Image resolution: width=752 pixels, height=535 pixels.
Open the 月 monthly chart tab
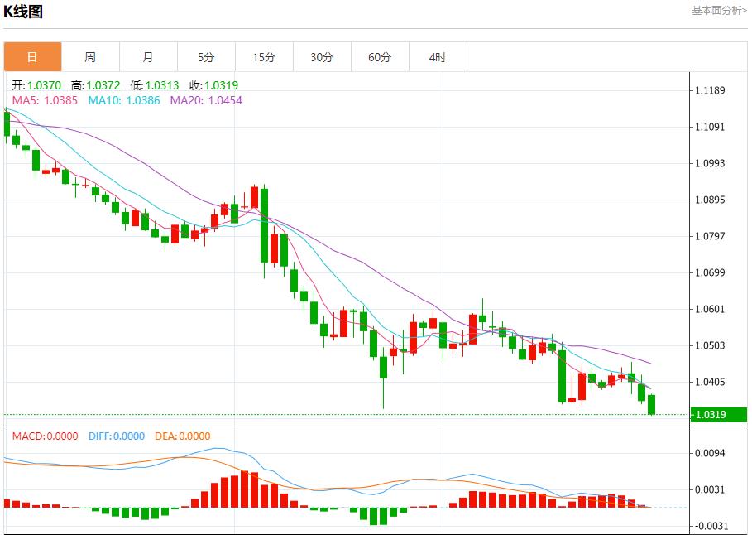(148, 57)
